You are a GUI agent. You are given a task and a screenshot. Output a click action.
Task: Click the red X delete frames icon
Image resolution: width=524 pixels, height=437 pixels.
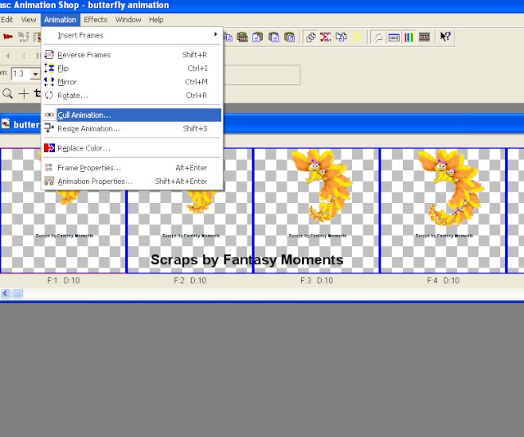pyautogui.click(x=326, y=37)
